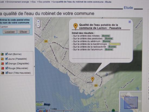Close the Lanton water quality popup
The width and height of the screenshot is (149, 112).
point(129,22)
